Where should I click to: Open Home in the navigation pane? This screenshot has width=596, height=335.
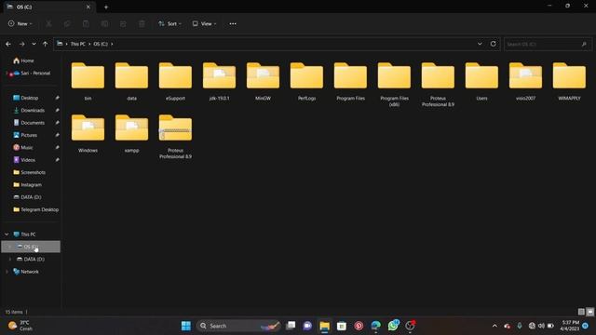pos(23,60)
